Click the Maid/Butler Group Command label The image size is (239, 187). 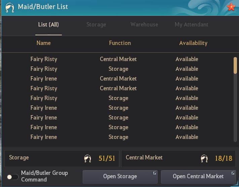(44, 176)
